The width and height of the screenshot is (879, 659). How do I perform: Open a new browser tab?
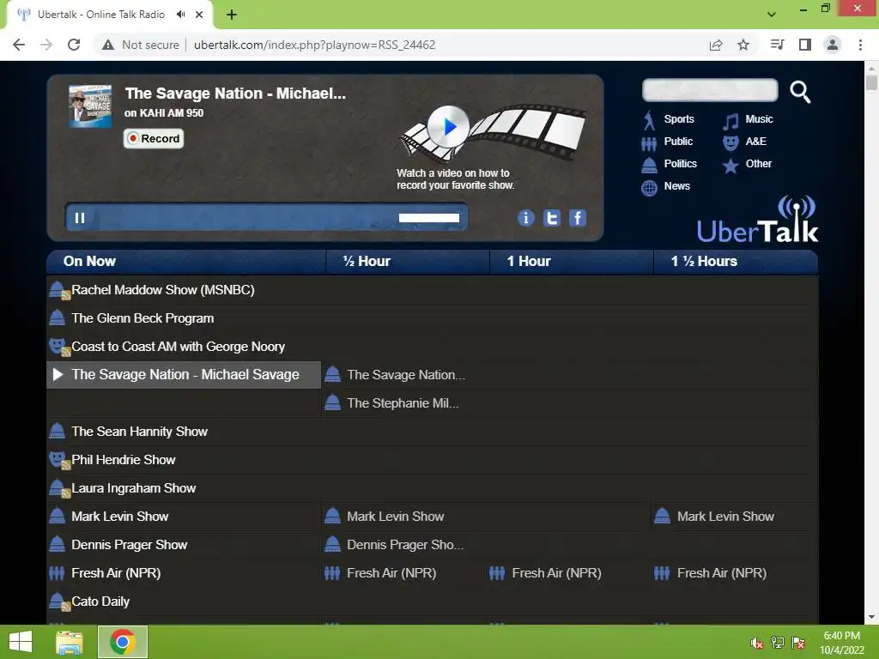tap(232, 15)
